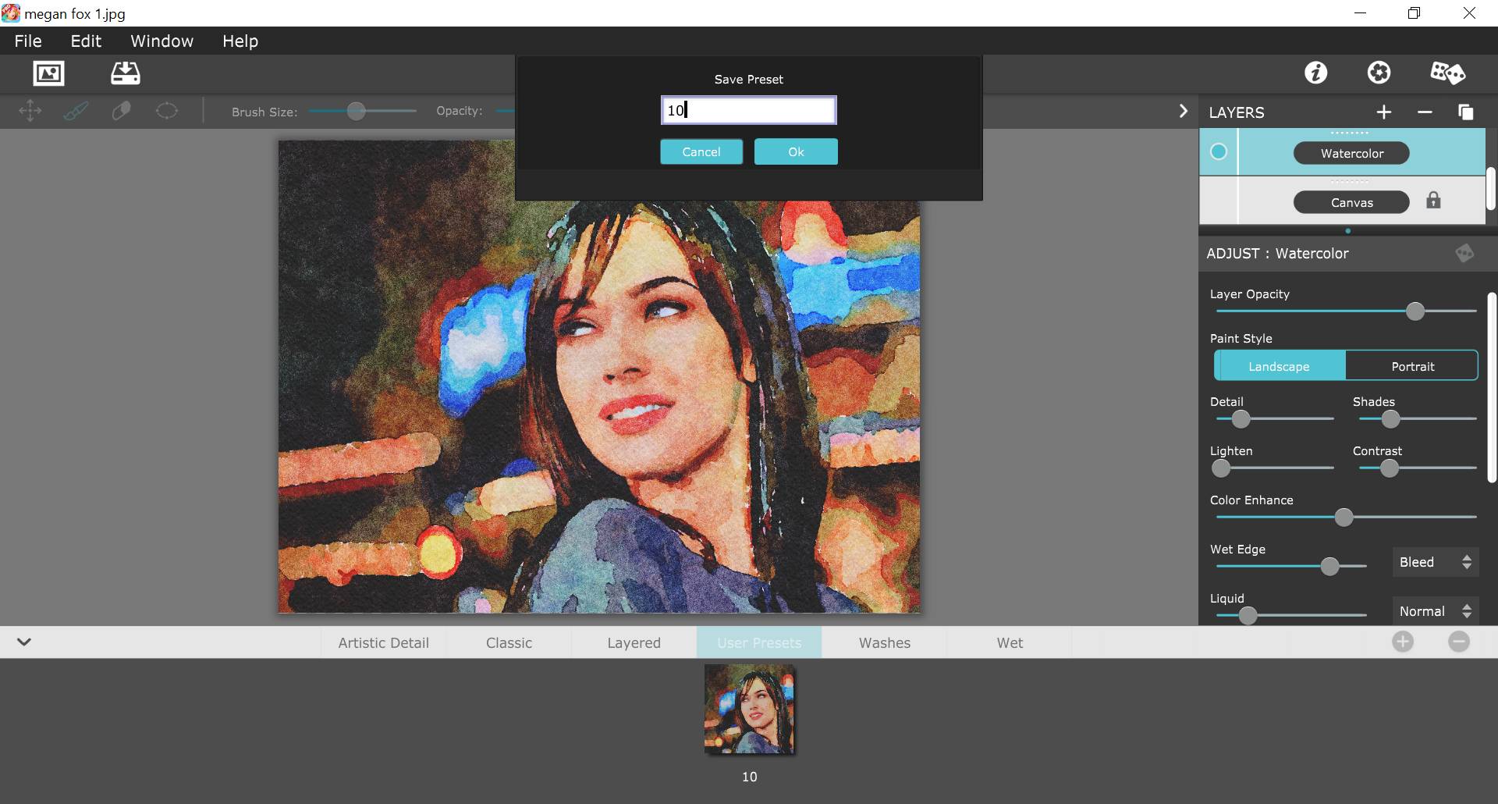The image size is (1498, 804).
Task: Select Landscape paint style
Action: 1280,366
